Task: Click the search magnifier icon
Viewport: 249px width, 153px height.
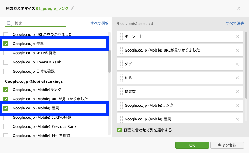Action: click(9, 24)
